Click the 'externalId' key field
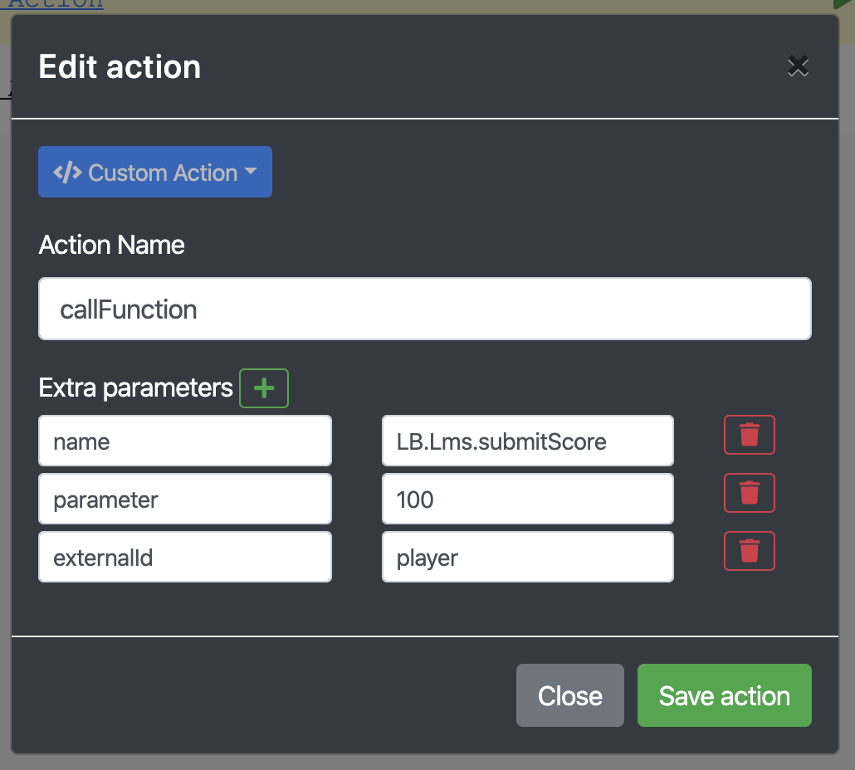 (x=185, y=558)
